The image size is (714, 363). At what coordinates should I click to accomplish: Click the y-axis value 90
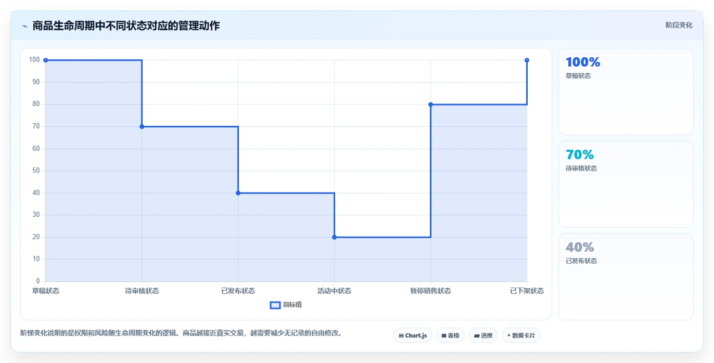tap(36, 82)
